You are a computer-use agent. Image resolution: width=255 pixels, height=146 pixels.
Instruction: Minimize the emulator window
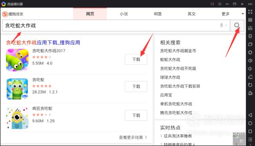click(x=227, y=4)
